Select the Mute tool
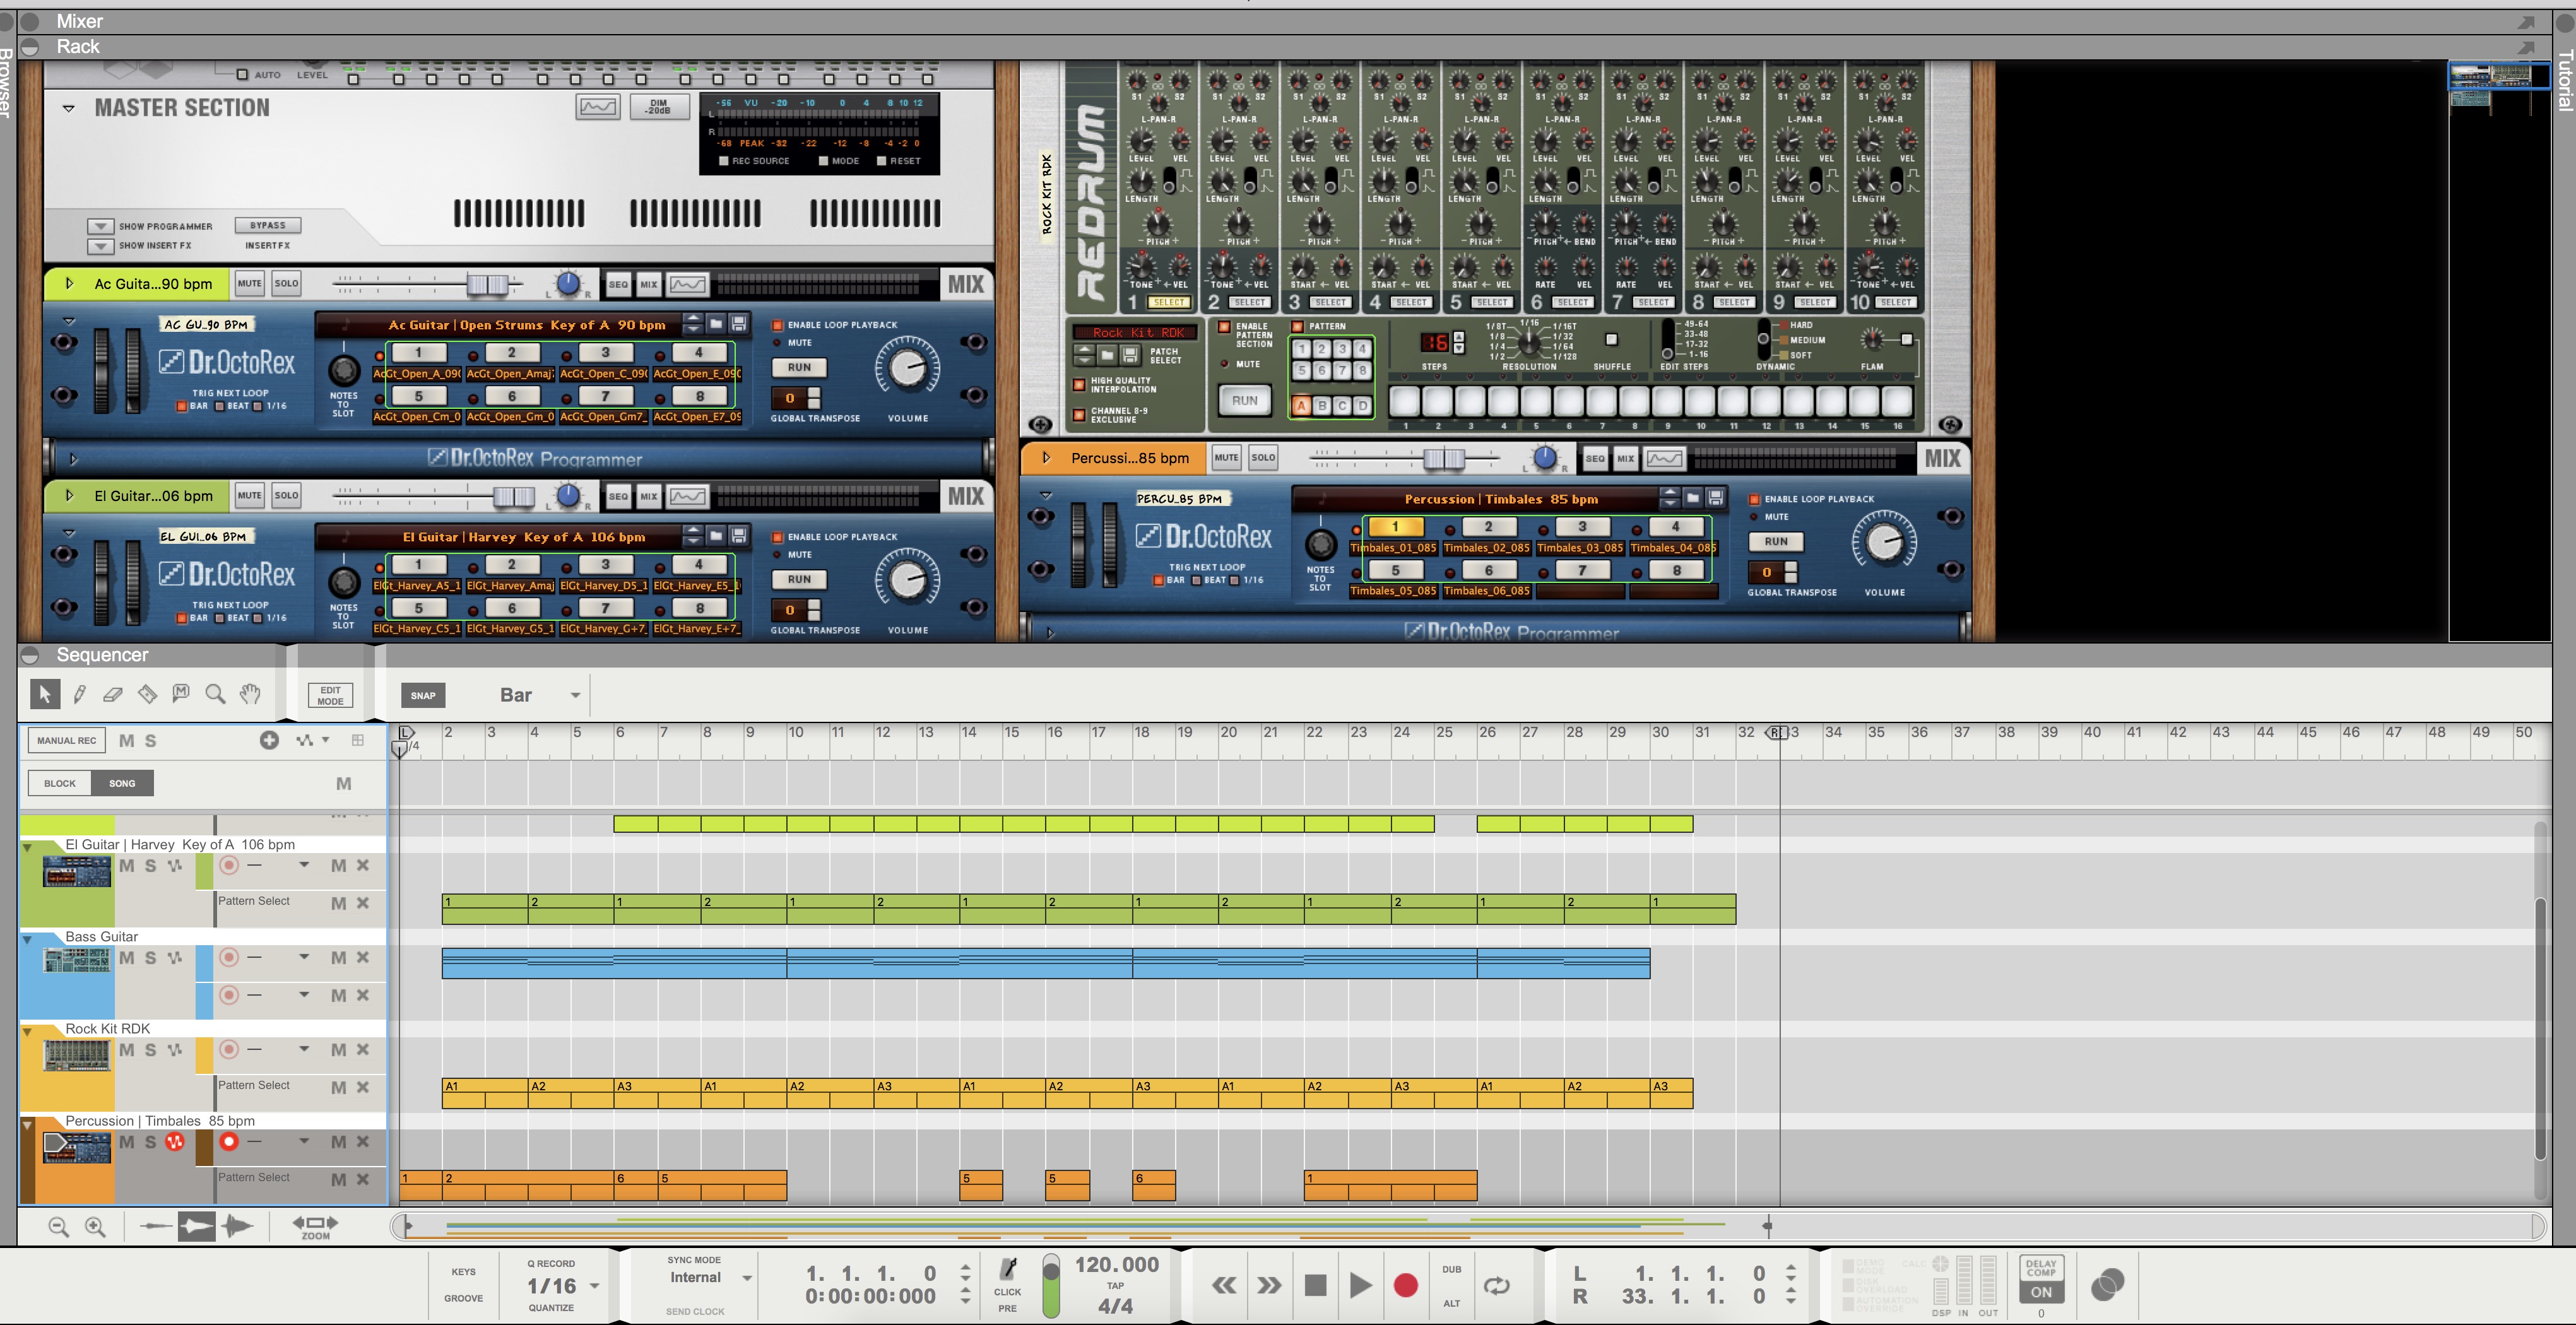The width and height of the screenshot is (2576, 1325). point(181,693)
